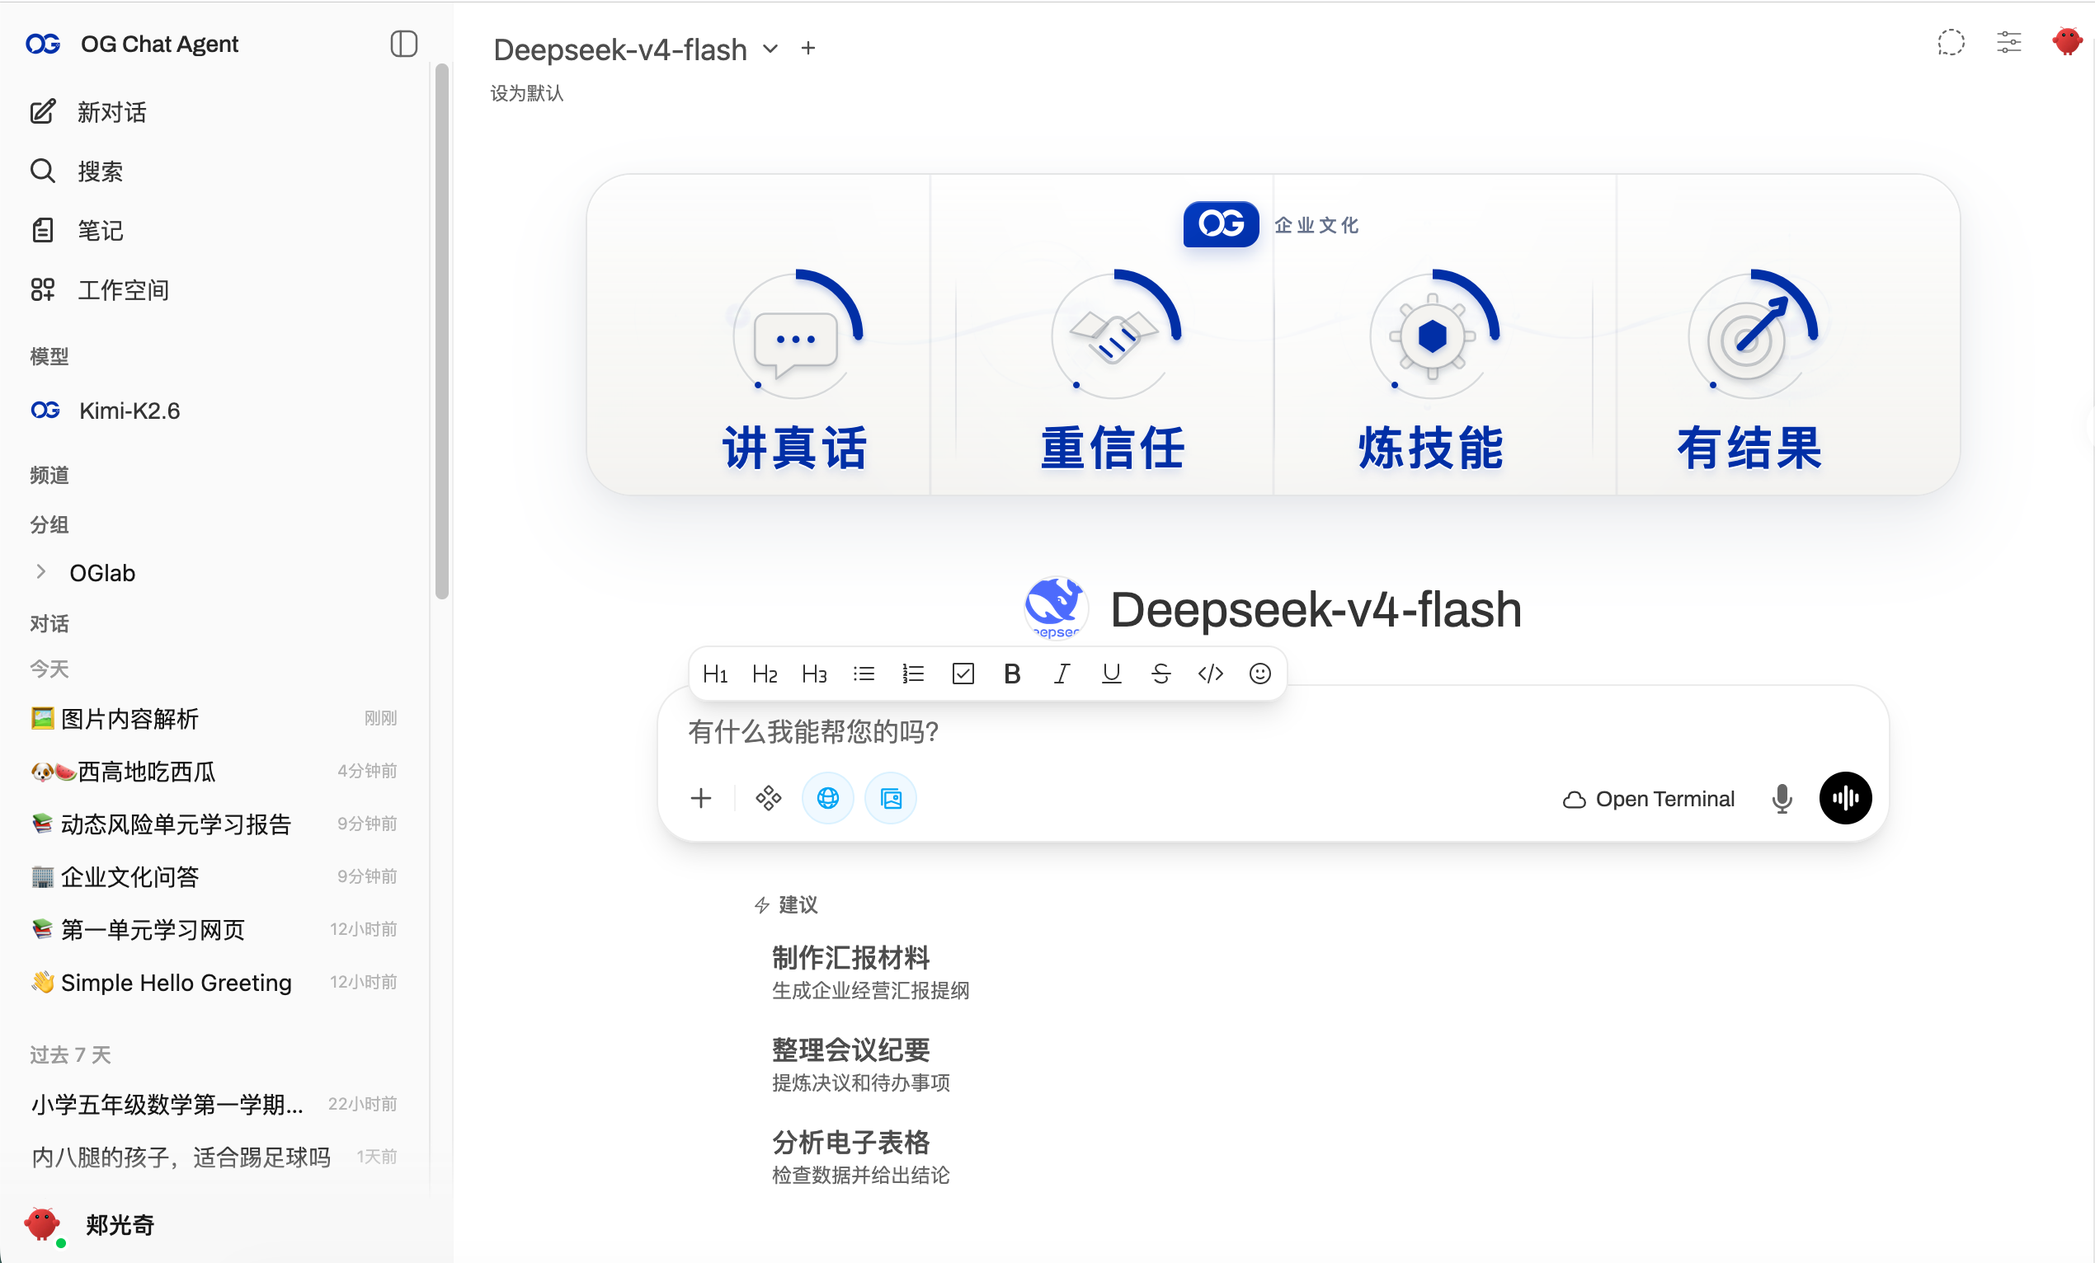
Task: Insert a bullet list
Action: [x=864, y=674]
